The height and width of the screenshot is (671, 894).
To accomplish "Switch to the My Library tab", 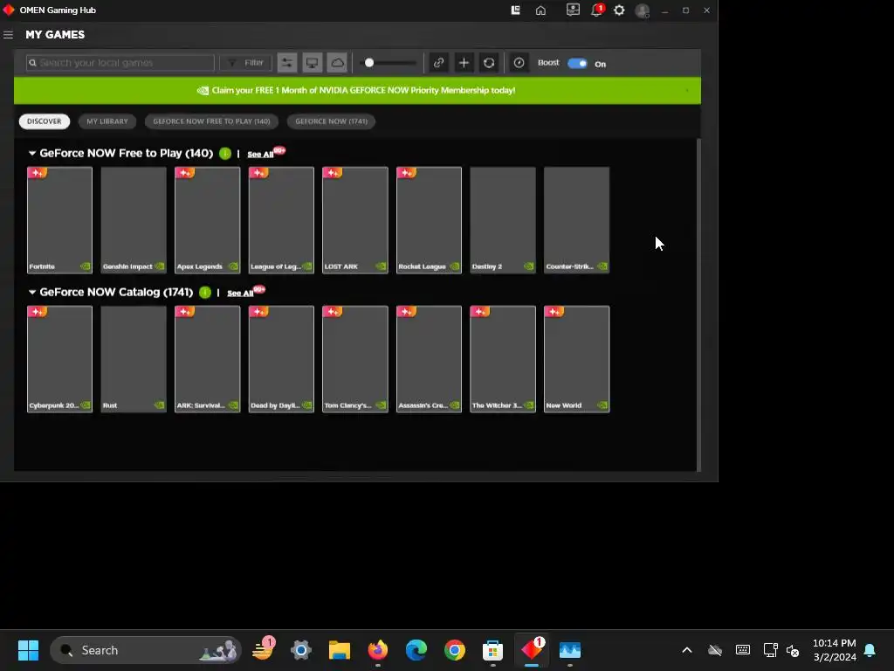I will (x=107, y=121).
